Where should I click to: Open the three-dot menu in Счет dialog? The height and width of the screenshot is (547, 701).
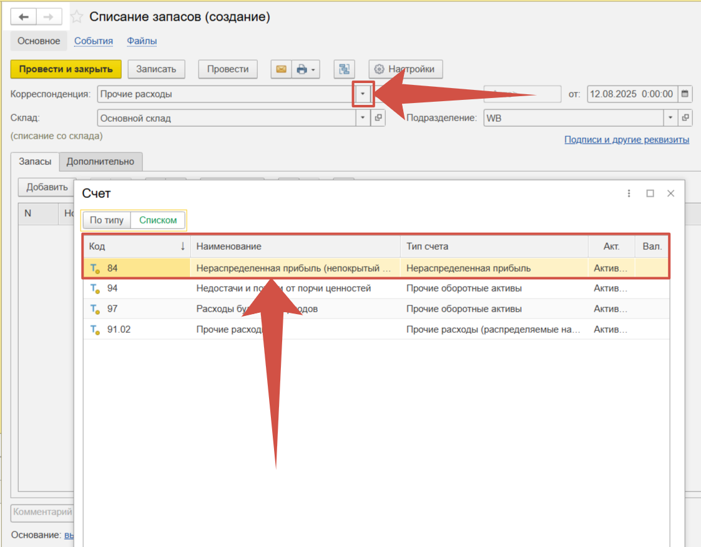(629, 194)
